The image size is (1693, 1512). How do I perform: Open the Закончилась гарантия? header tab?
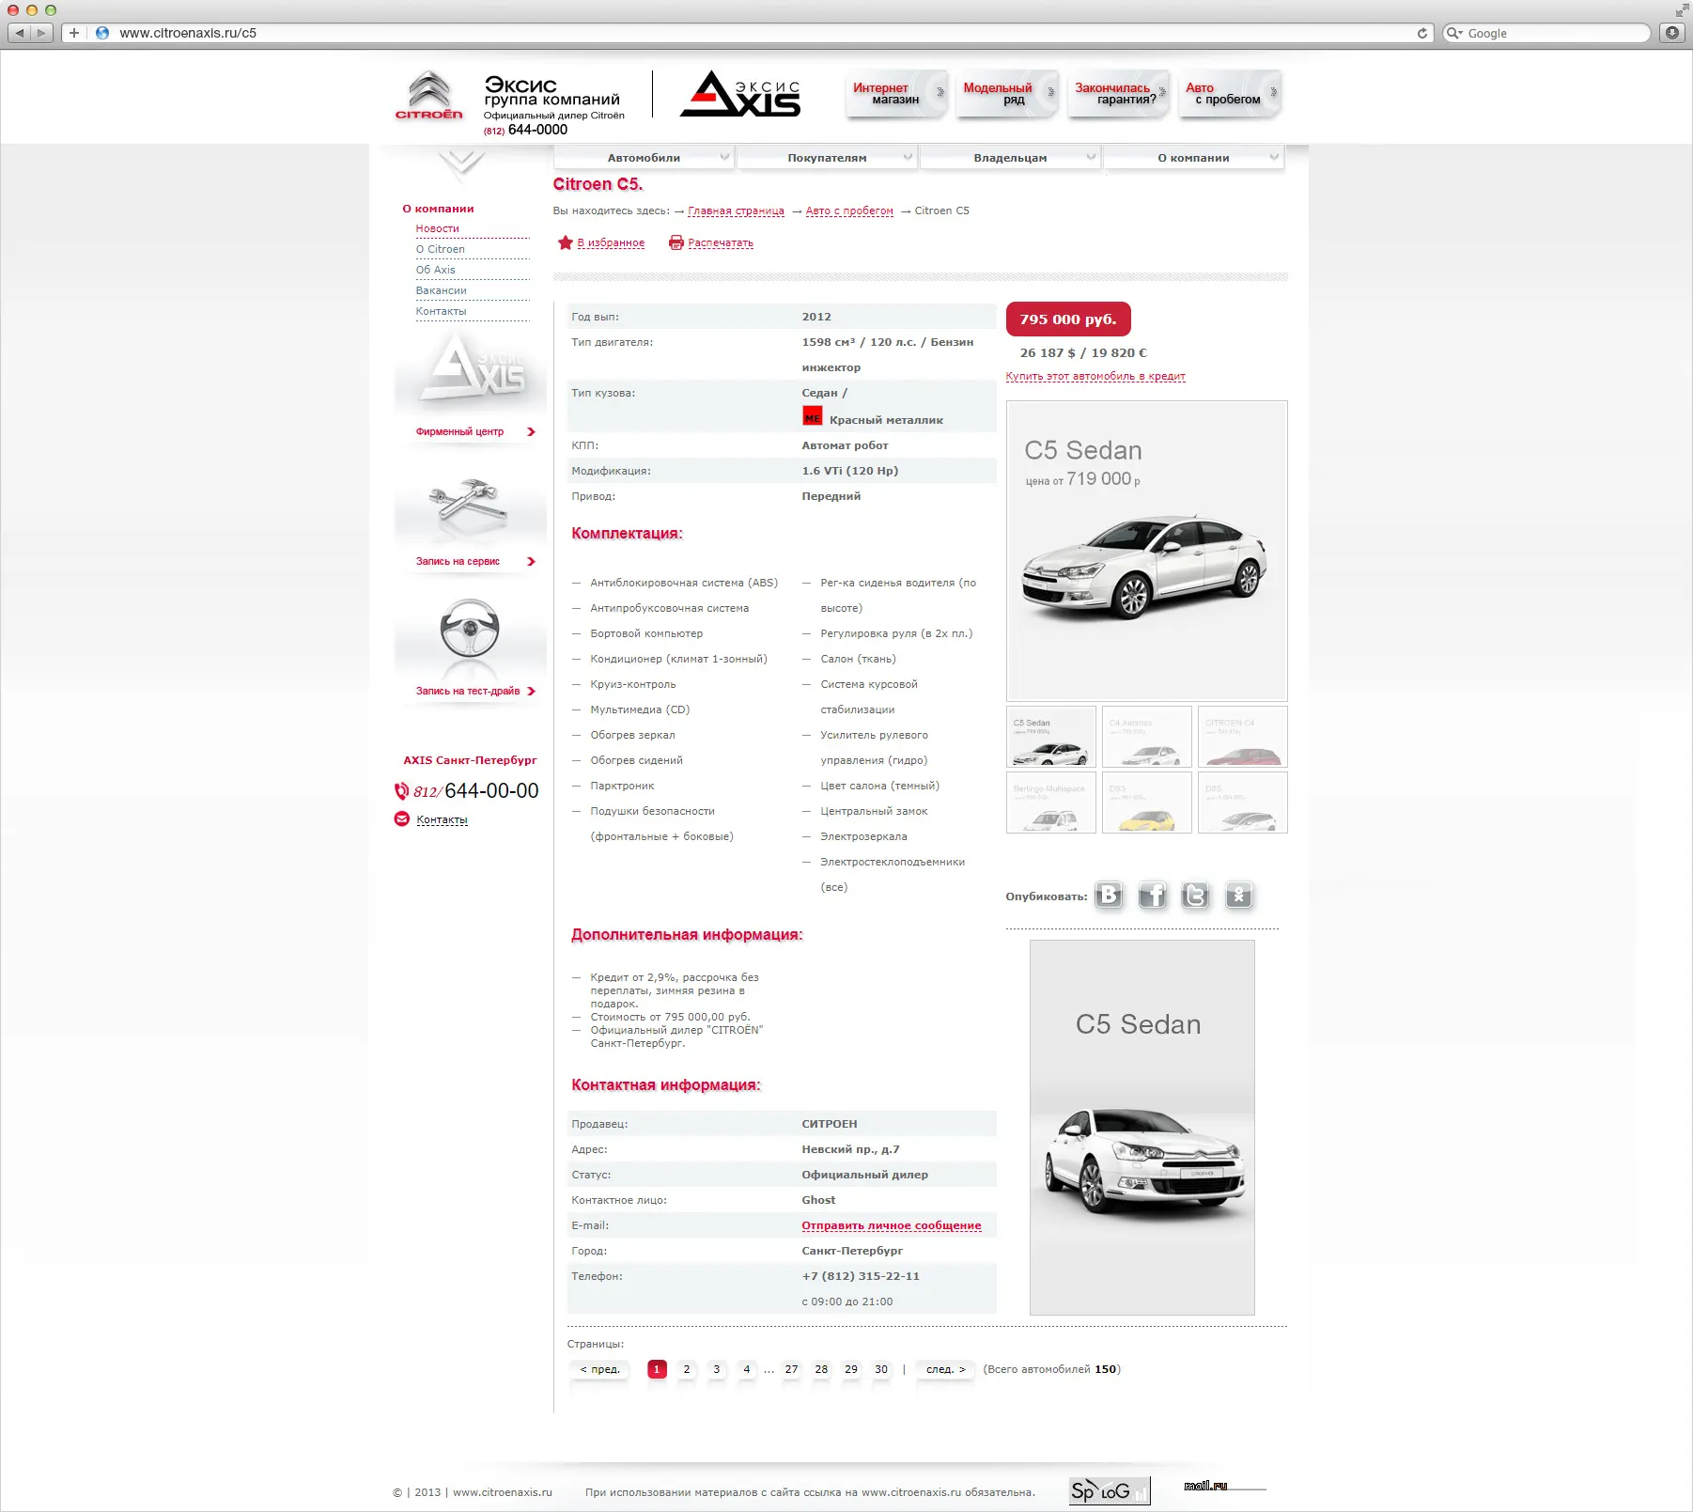point(1118,93)
